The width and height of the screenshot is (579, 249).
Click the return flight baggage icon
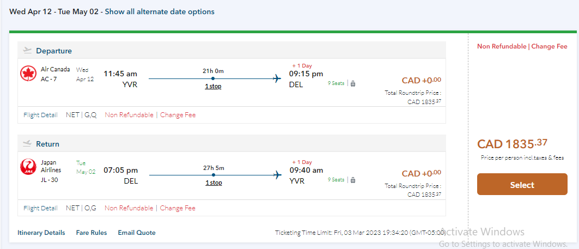pos(352,180)
